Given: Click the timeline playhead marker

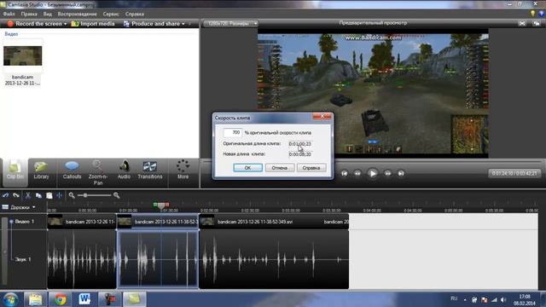Looking at the screenshot, I should coord(161,206).
